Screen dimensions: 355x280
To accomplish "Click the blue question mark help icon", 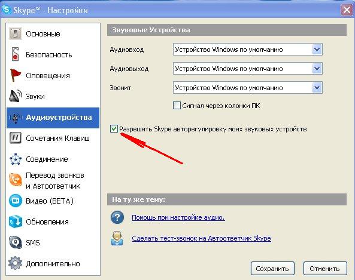I will click(117, 217).
